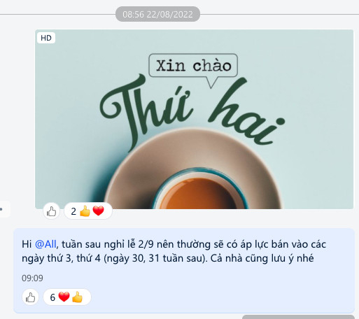Click thumbs-up emoji in the message's reaction pill
The height and width of the screenshot is (319, 359).
click(x=77, y=297)
